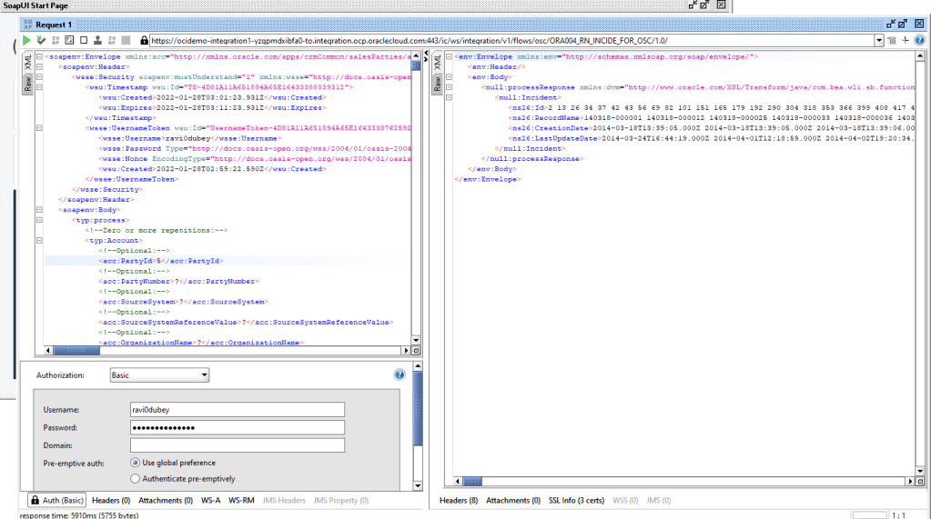Switch to the Raw view of the request
Screen dimensions: 931x519
click(28, 85)
